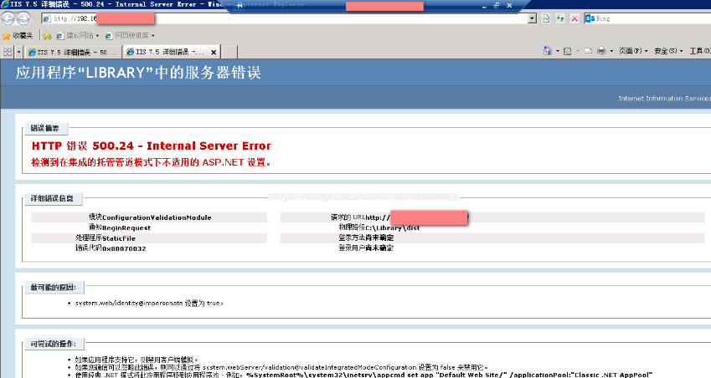
Task: Click '检测到在集成的托管管道模式下不适用的 ASP.NET 设置' message
Action: [x=152, y=162]
